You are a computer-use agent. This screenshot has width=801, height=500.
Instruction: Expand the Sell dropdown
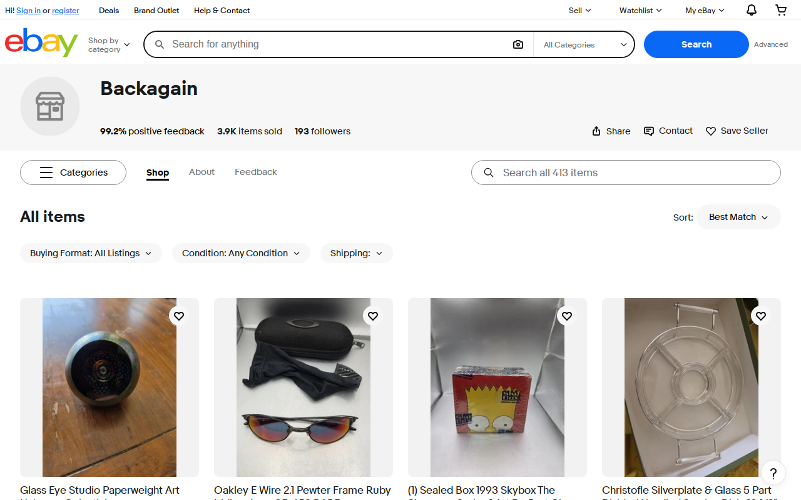pos(579,11)
